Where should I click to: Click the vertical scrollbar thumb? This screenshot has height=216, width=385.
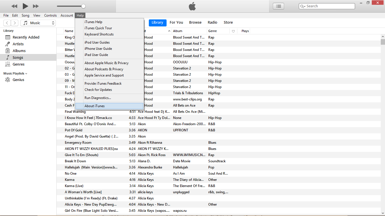tap(382, 42)
